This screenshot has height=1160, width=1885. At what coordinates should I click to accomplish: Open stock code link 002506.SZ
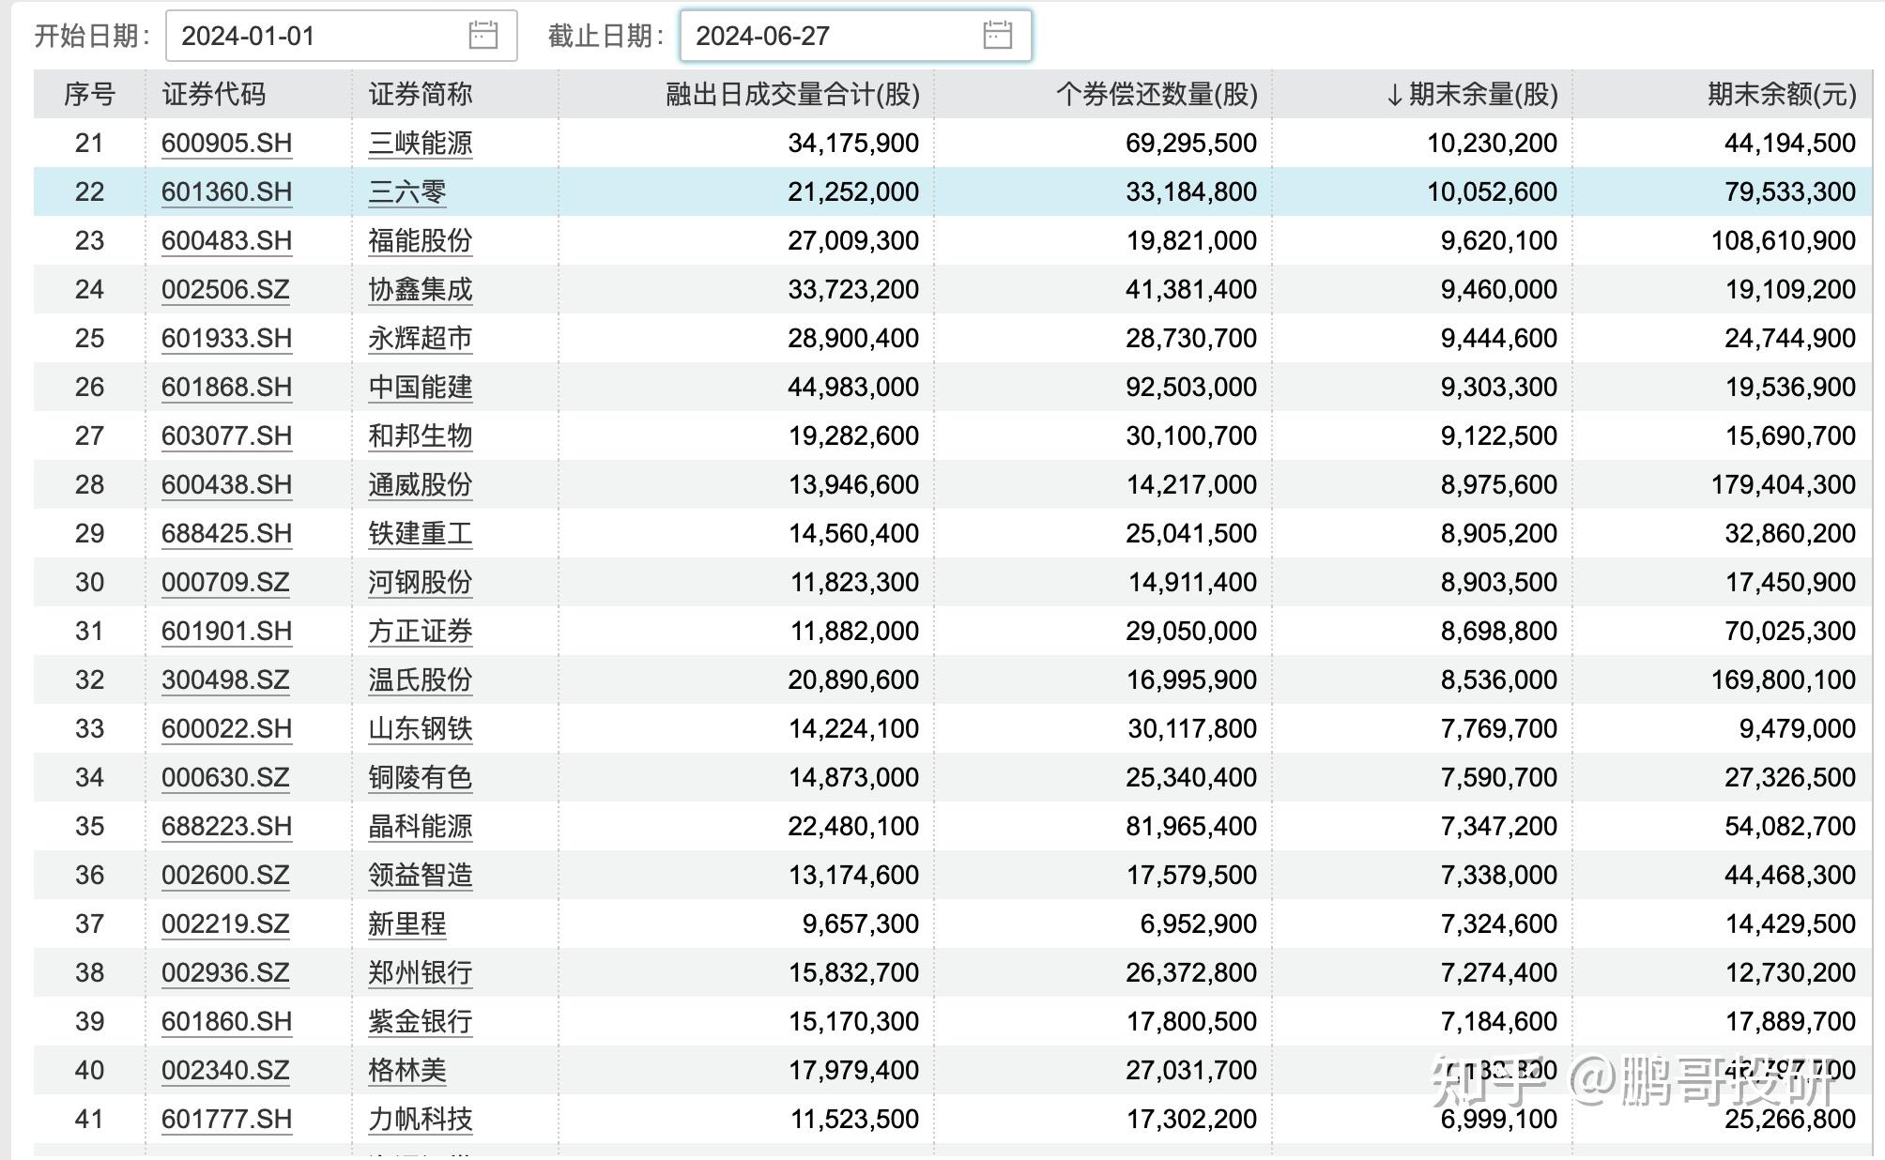pyautogui.click(x=225, y=289)
